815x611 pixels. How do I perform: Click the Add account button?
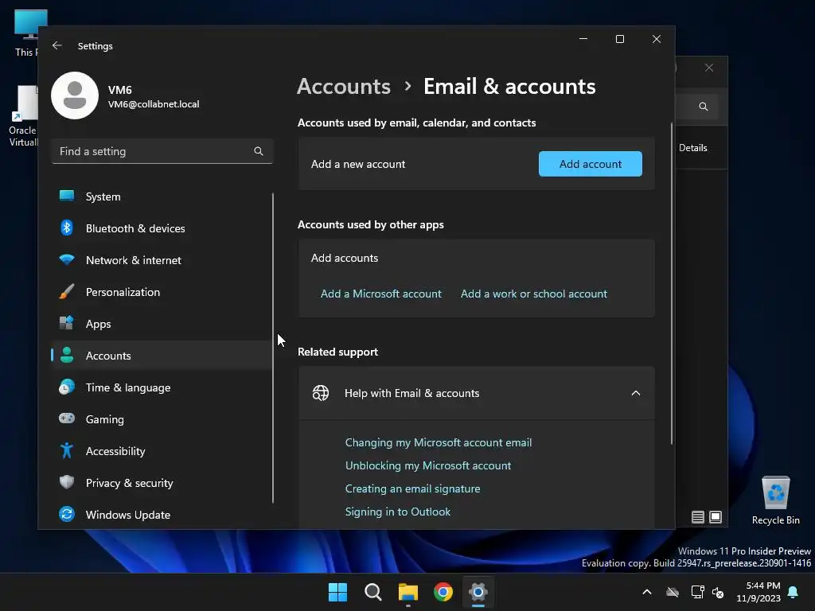click(591, 164)
